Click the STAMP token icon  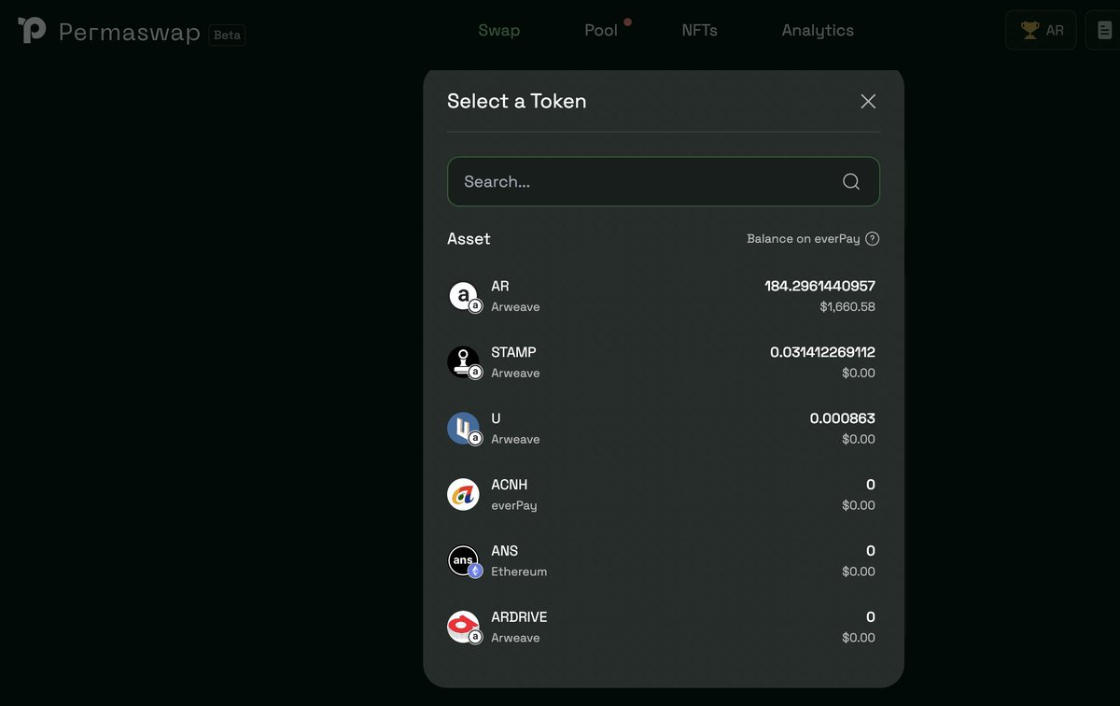[464, 361]
